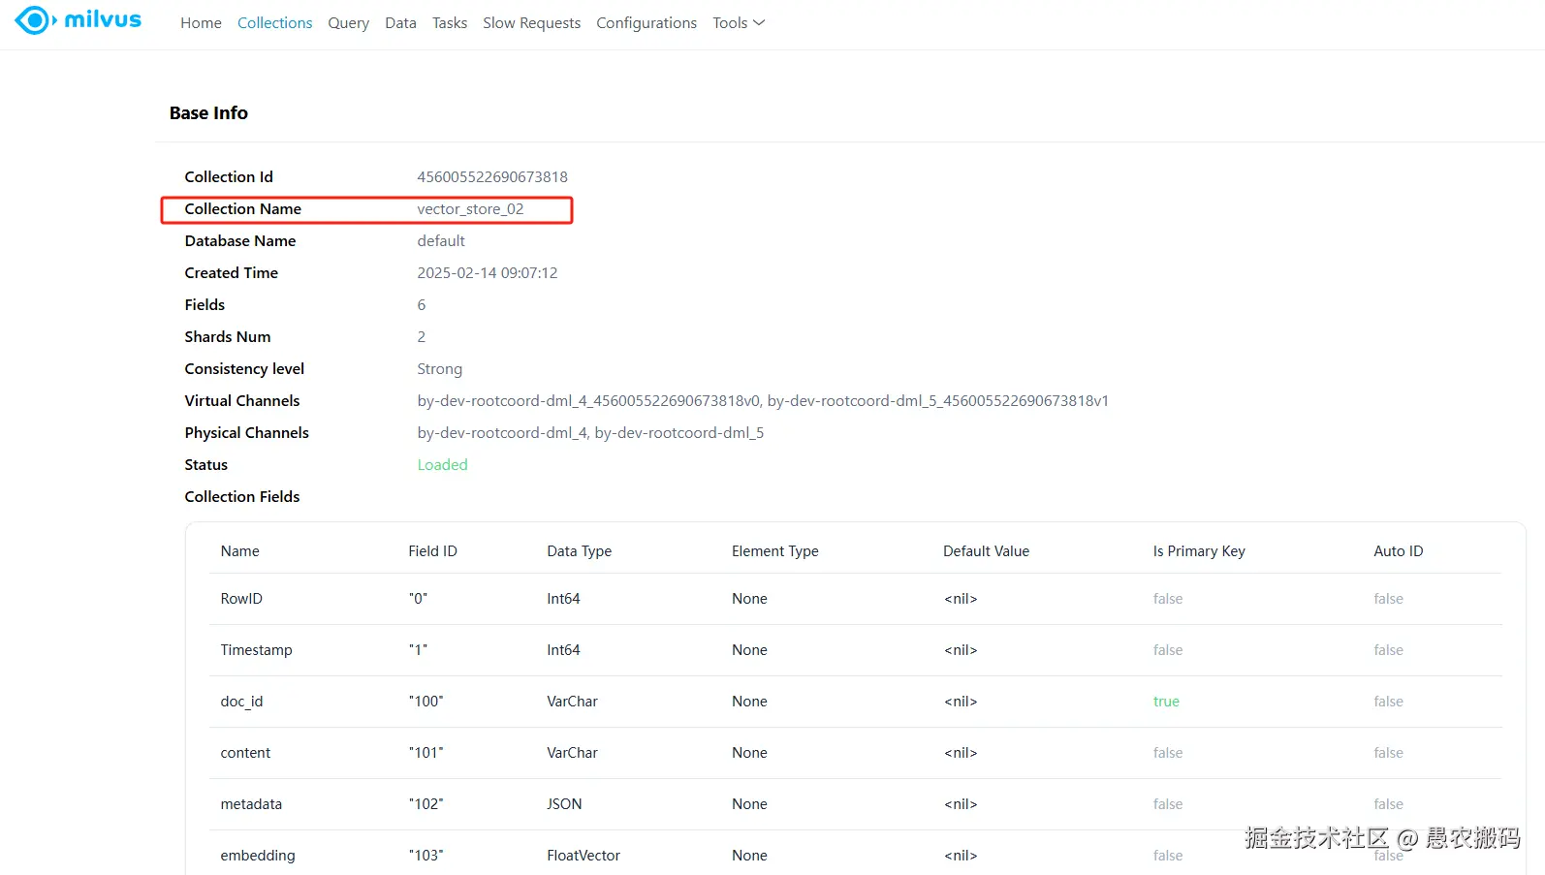Click the Is Primary Key column header
This screenshot has height=875, width=1545.
[1199, 550]
